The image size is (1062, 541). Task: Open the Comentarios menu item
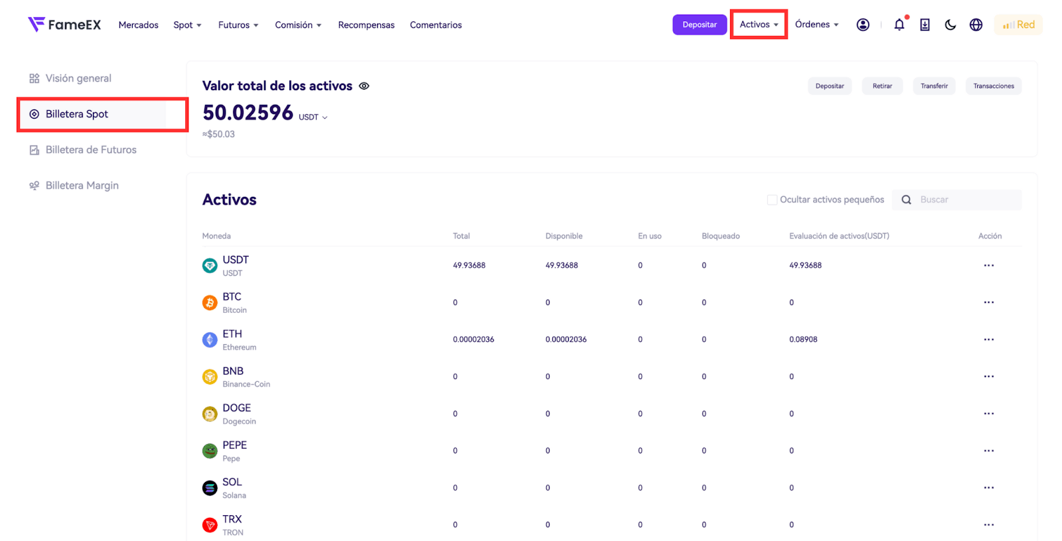coord(435,25)
